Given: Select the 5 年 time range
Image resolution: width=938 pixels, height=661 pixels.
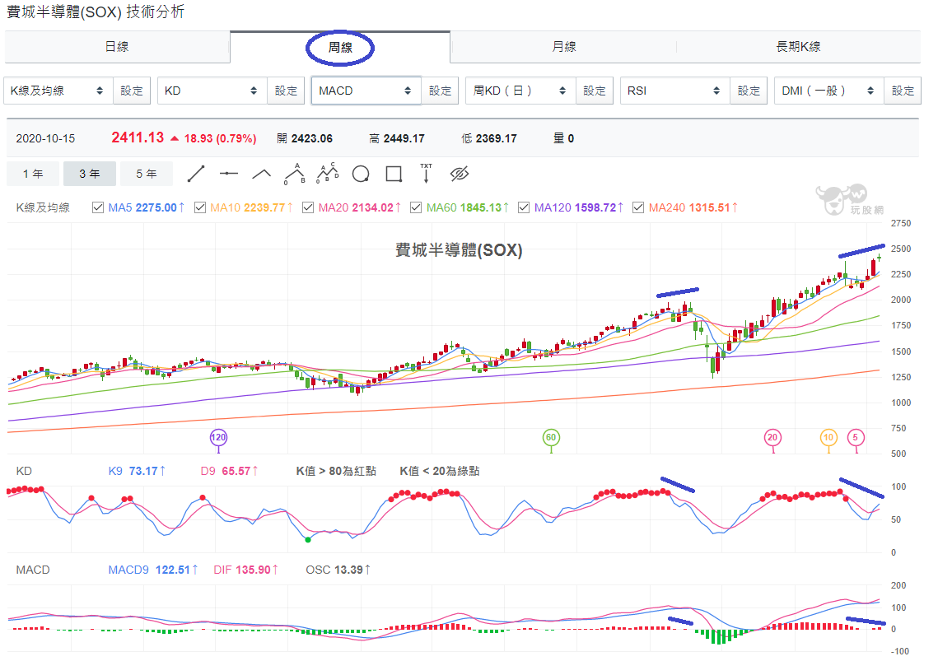Looking at the screenshot, I should coord(147,174).
